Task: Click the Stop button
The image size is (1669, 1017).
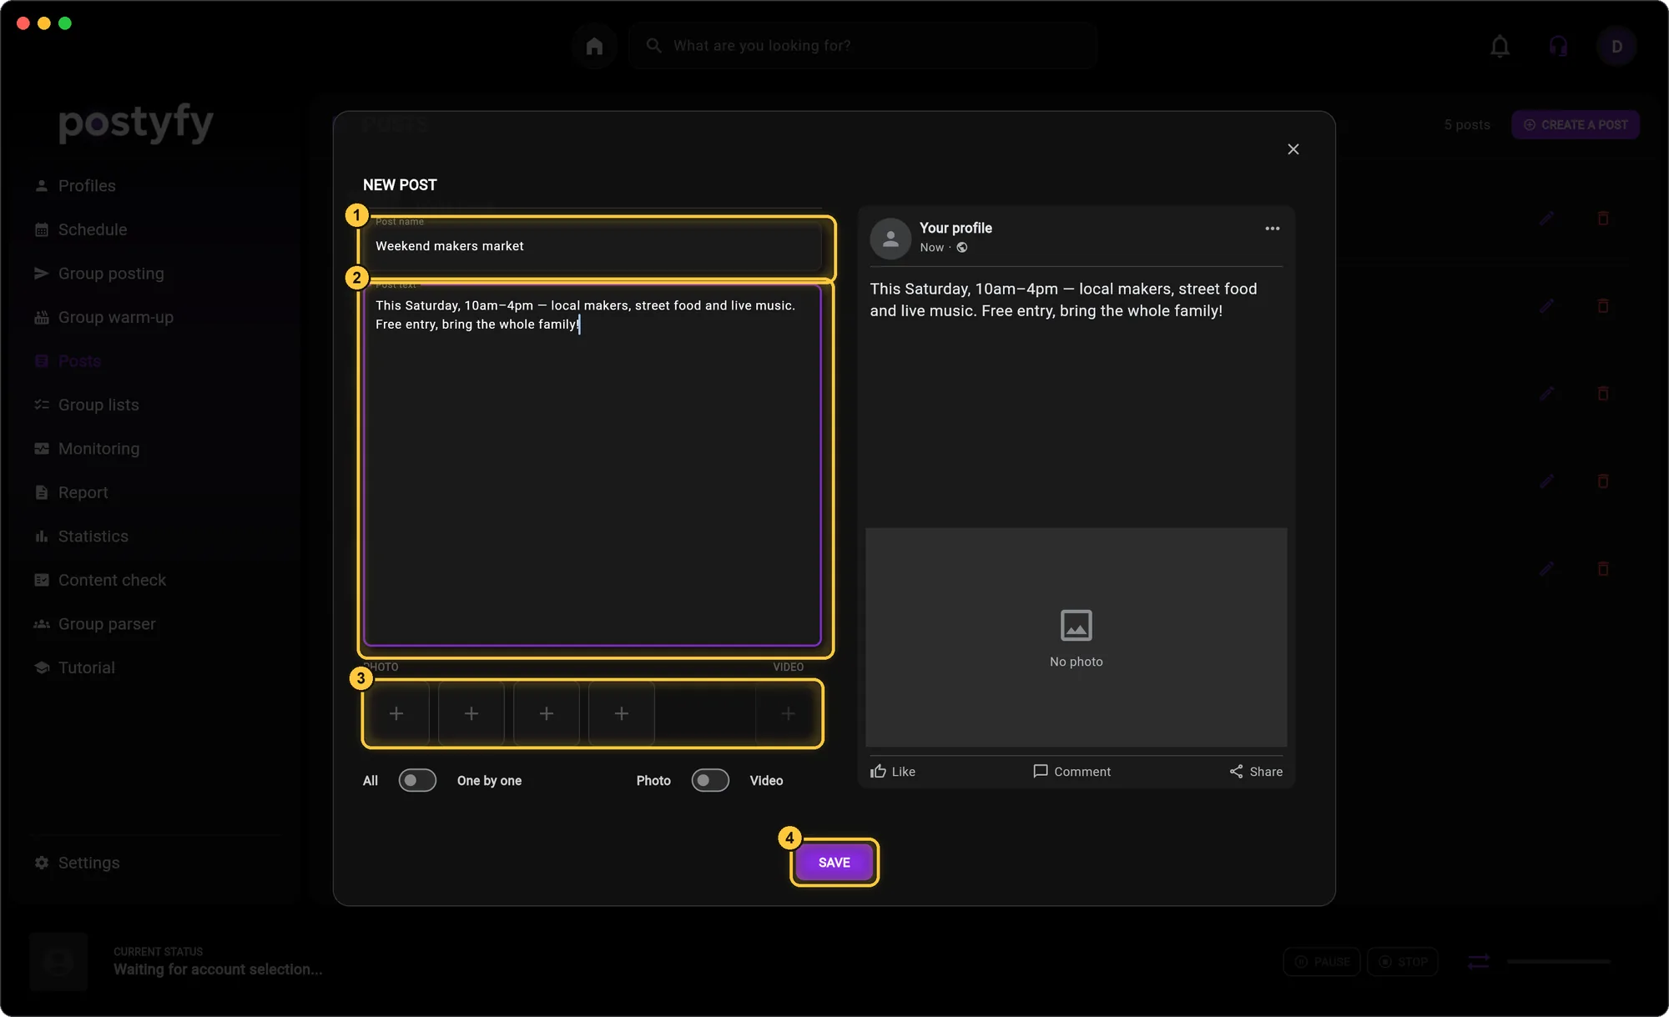Action: 1403,962
